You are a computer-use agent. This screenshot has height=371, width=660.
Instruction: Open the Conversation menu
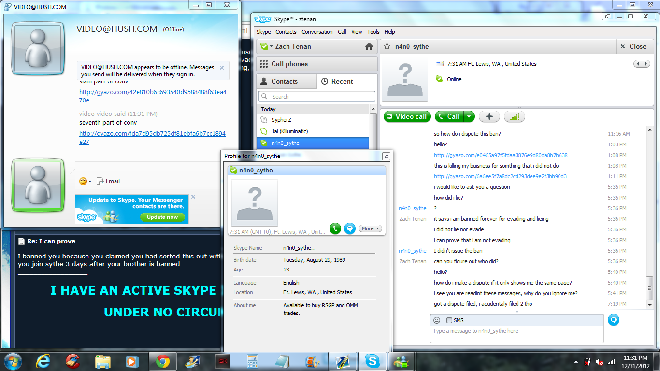pyautogui.click(x=317, y=32)
